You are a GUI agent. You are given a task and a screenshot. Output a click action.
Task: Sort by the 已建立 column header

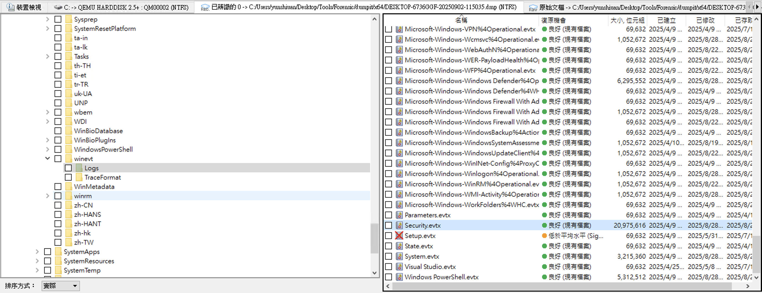pyautogui.click(x=666, y=20)
